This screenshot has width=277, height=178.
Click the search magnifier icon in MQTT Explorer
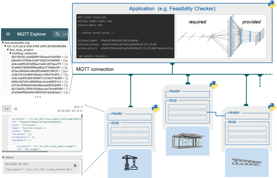click(x=57, y=34)
